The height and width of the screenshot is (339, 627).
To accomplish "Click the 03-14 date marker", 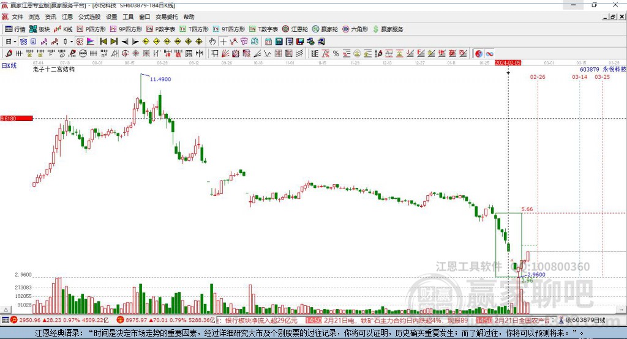I will (x=579, y=76).
